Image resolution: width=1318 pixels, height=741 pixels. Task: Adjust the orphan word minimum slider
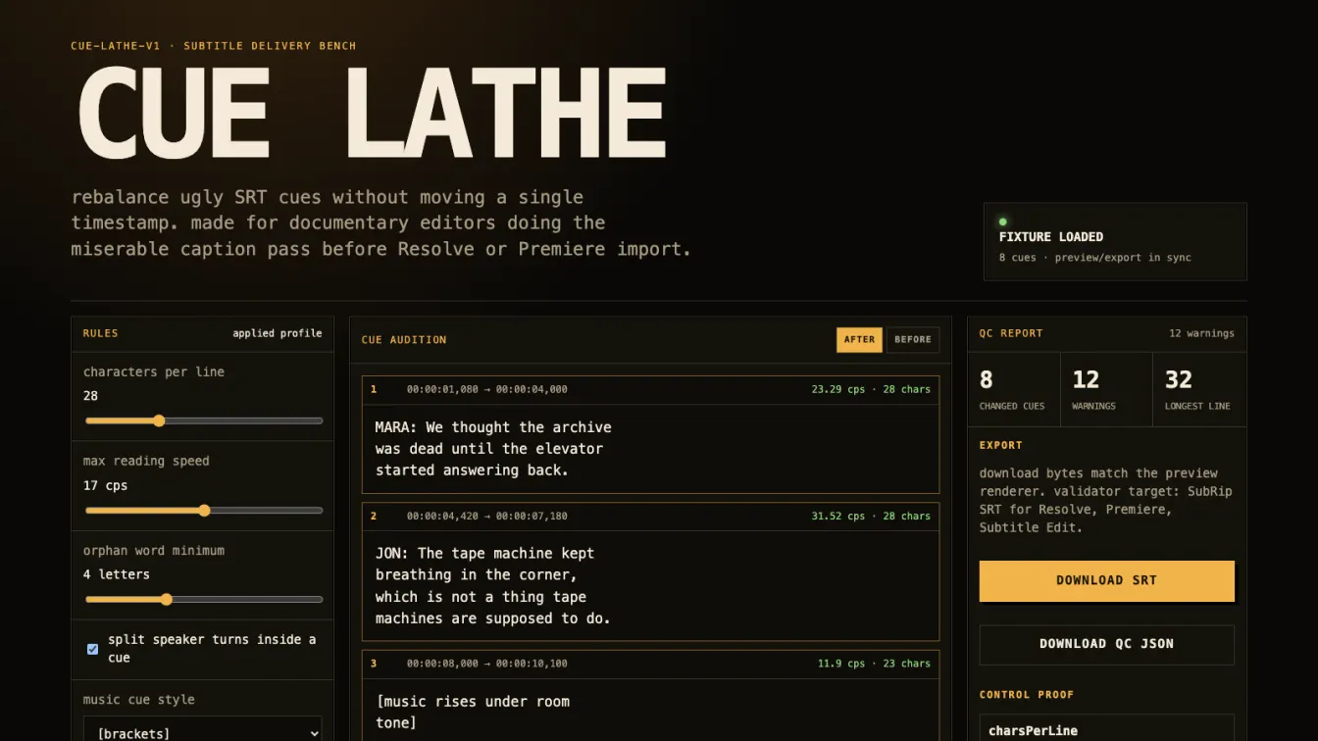click(x=204, y=600)
